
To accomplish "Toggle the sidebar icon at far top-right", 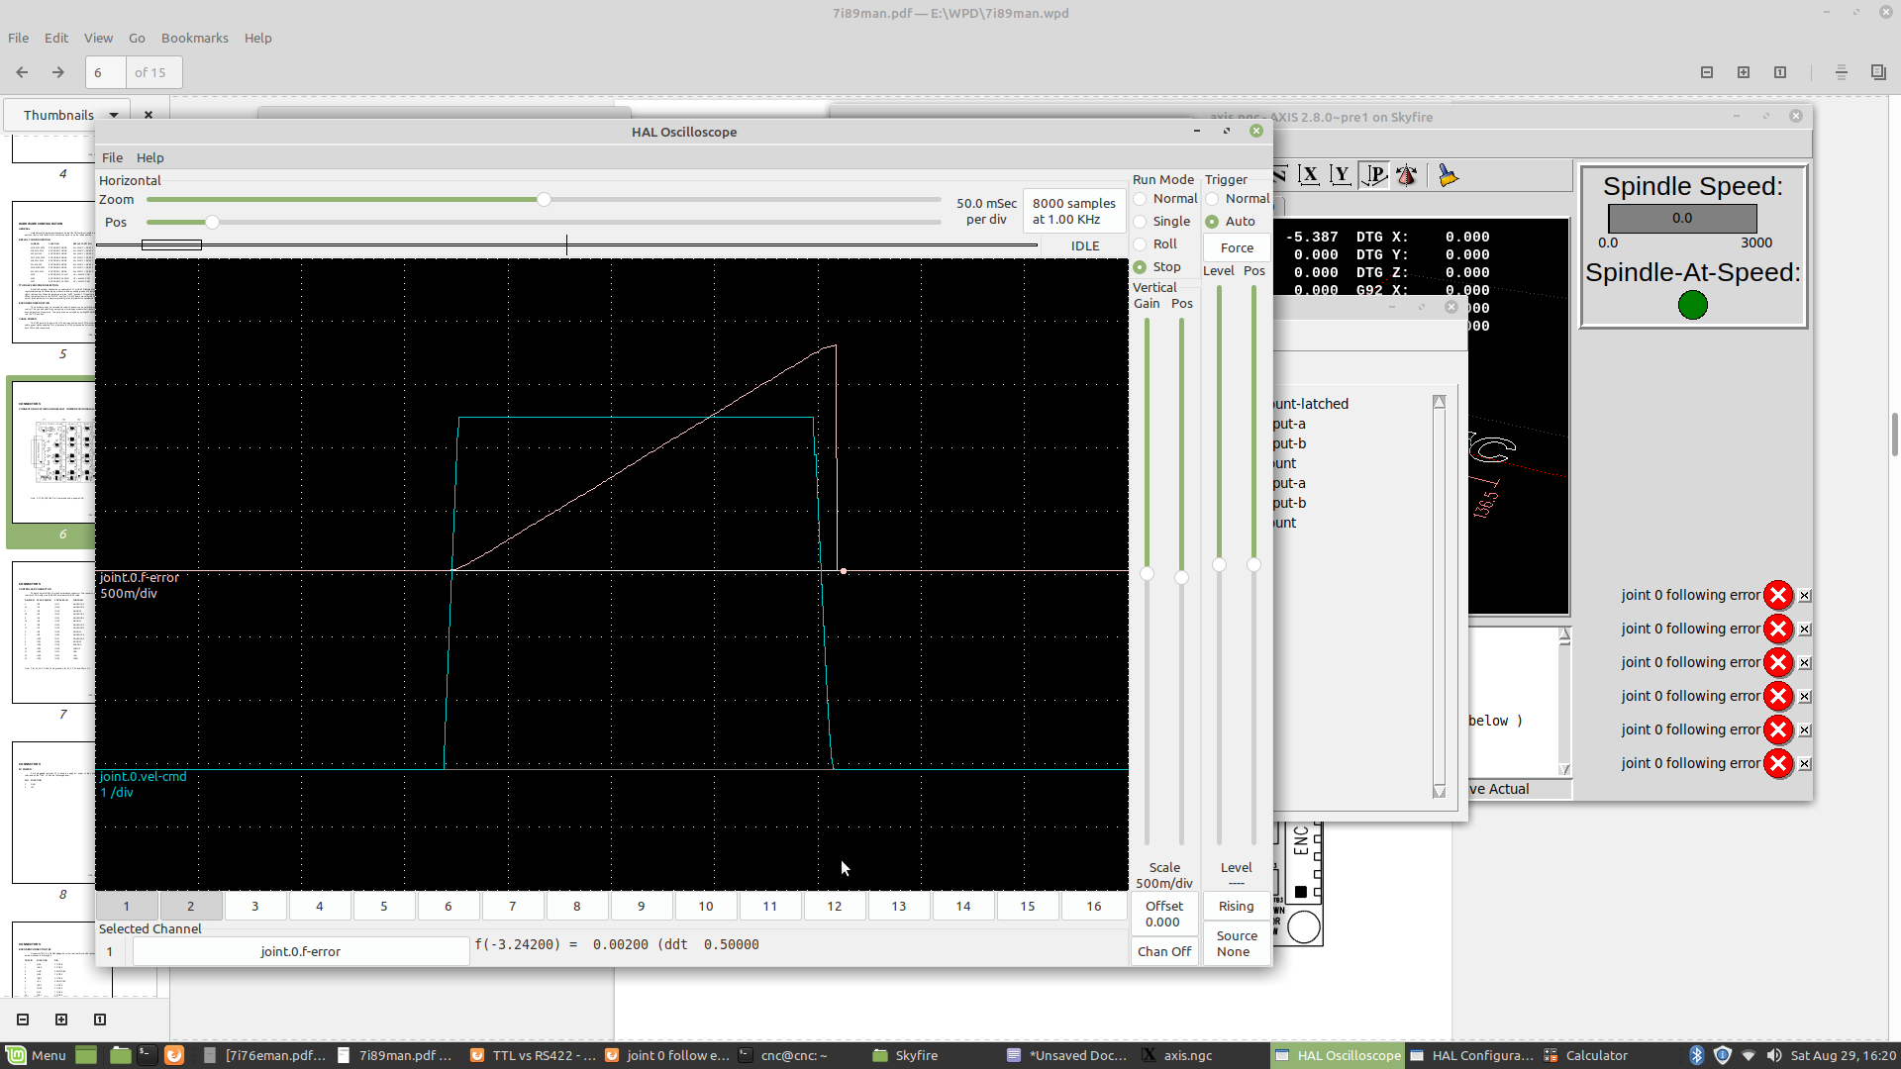I will (x=1878, y=72).
